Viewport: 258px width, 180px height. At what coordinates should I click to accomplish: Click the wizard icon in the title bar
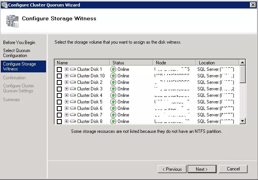click(5, 5)
